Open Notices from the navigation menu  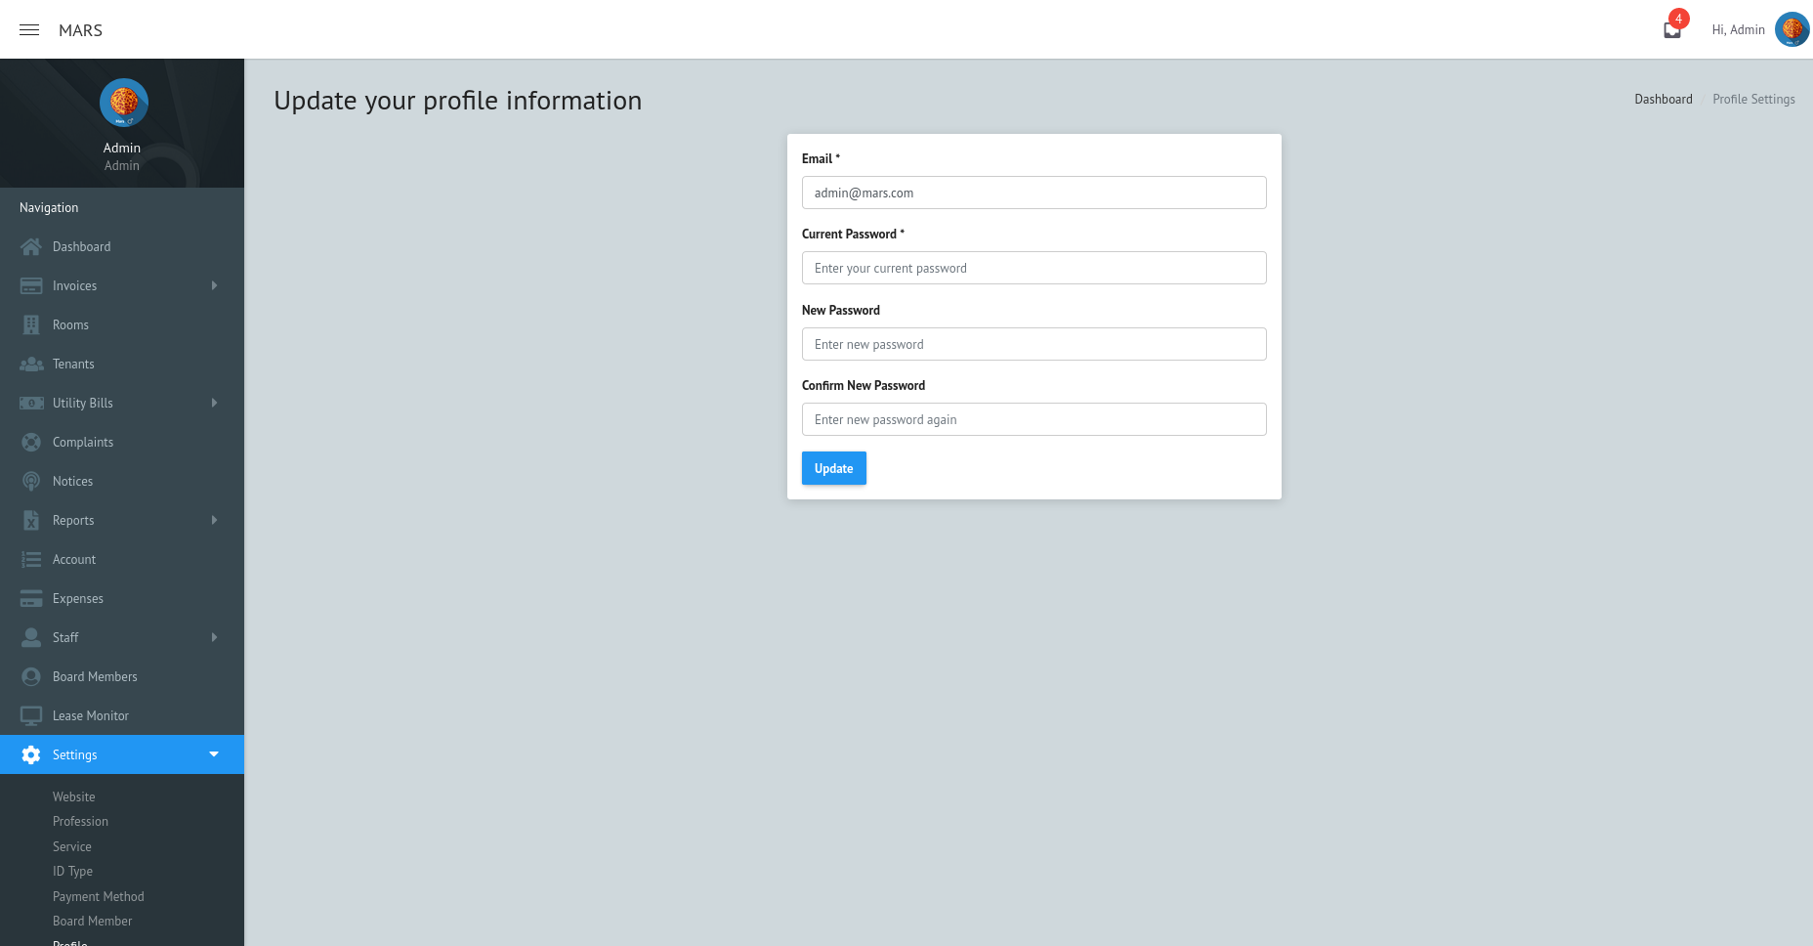tap(71, 481)
